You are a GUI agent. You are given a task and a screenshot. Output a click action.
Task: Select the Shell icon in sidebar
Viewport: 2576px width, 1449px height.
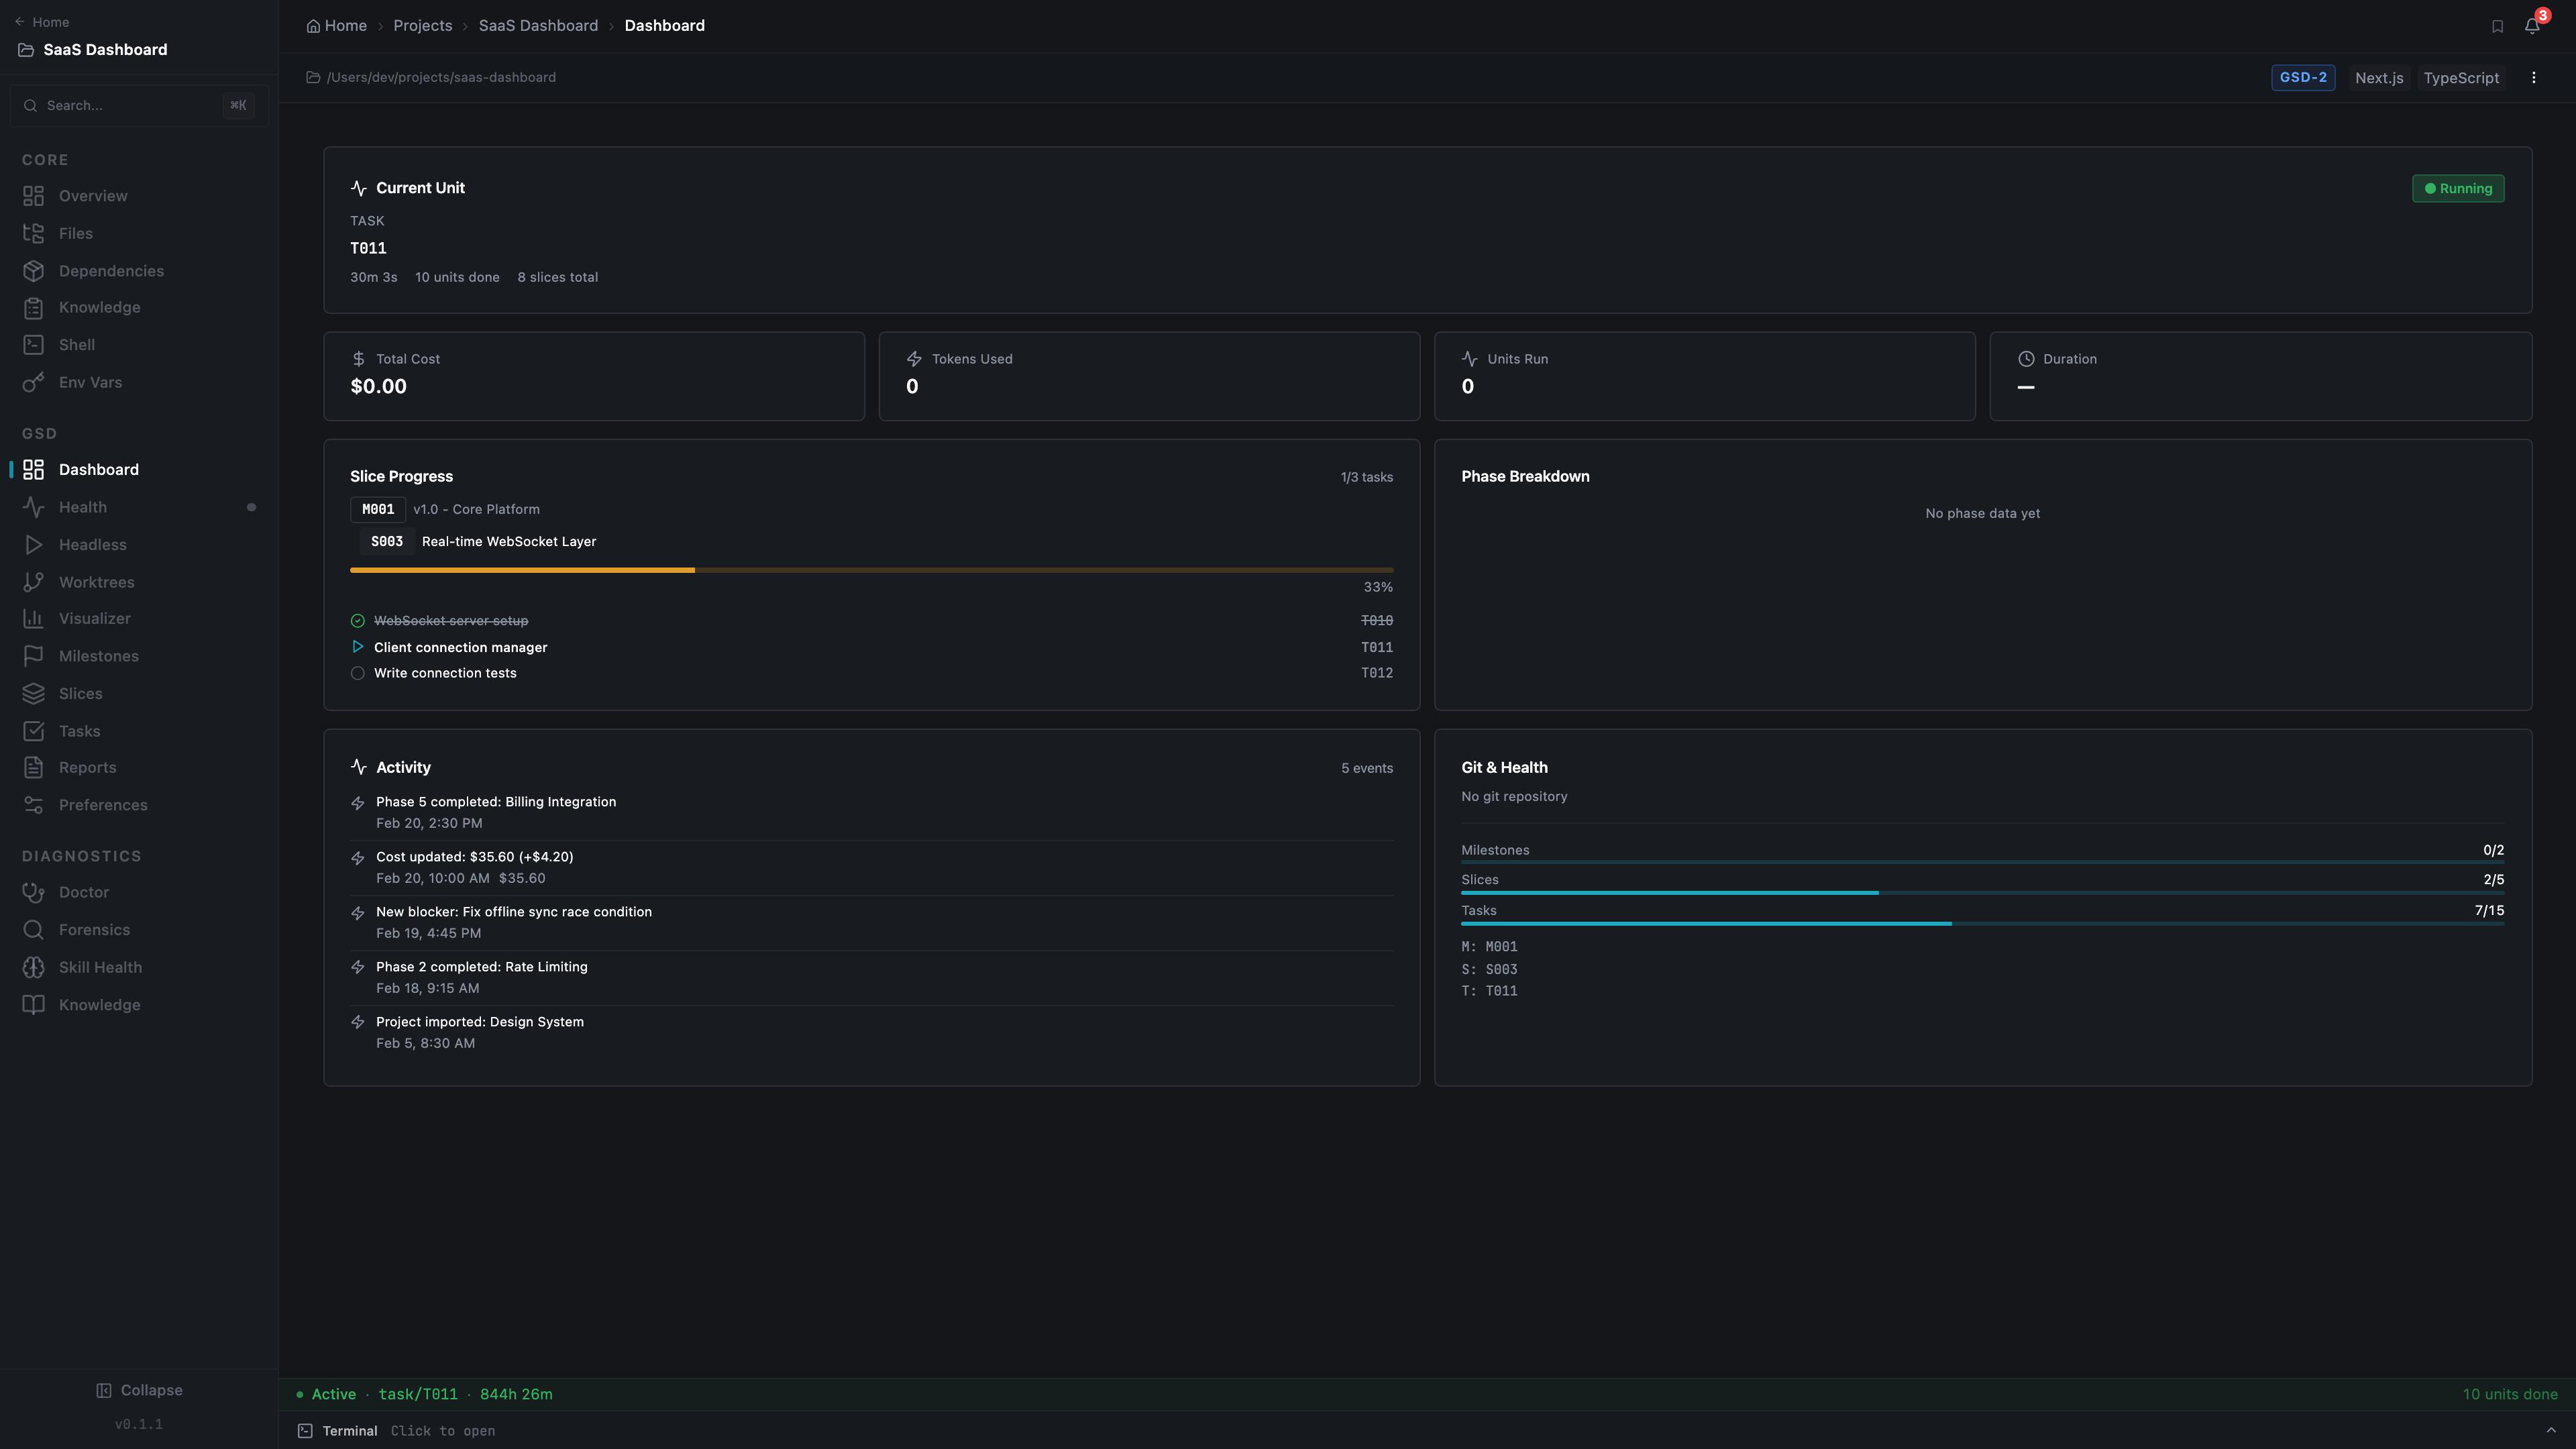pyautogui.click(x=33, y=344)
